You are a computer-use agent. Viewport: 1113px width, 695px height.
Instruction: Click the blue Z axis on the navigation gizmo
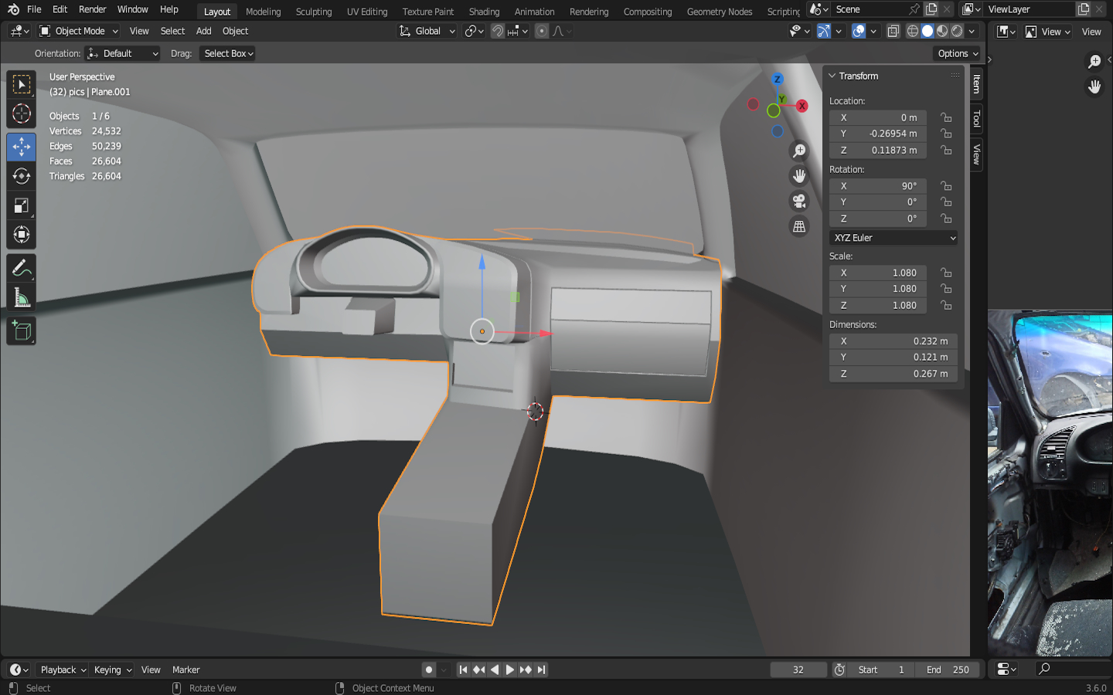click(778, 79)
